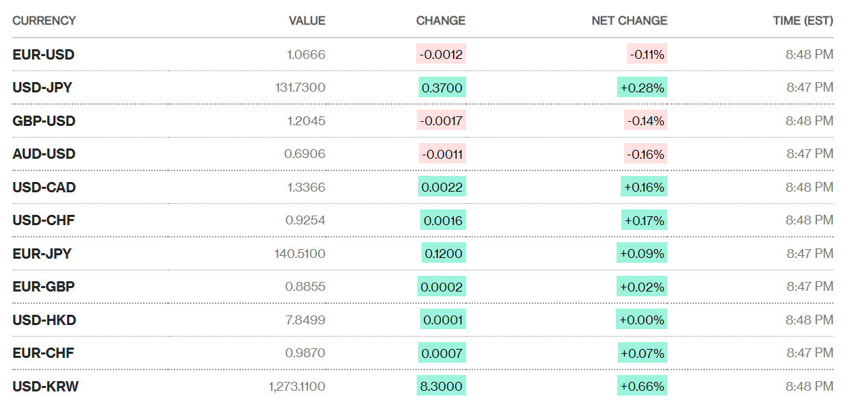Image resolution: width=852 pixels, height=401 pixels.
Task: Click the VALUE column header
Action: 307,21
